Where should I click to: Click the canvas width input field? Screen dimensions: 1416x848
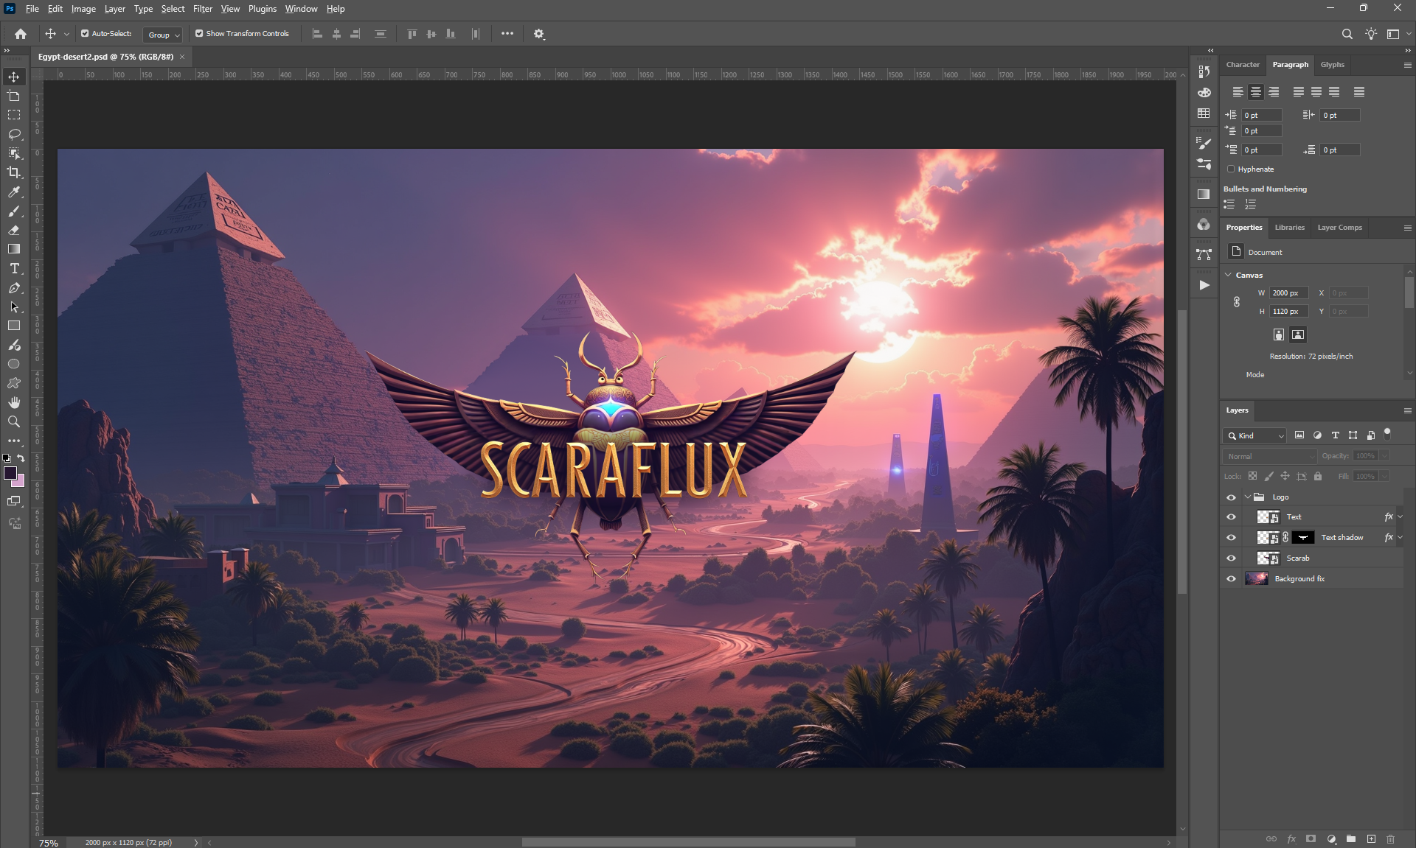(x=1288, y=292)
